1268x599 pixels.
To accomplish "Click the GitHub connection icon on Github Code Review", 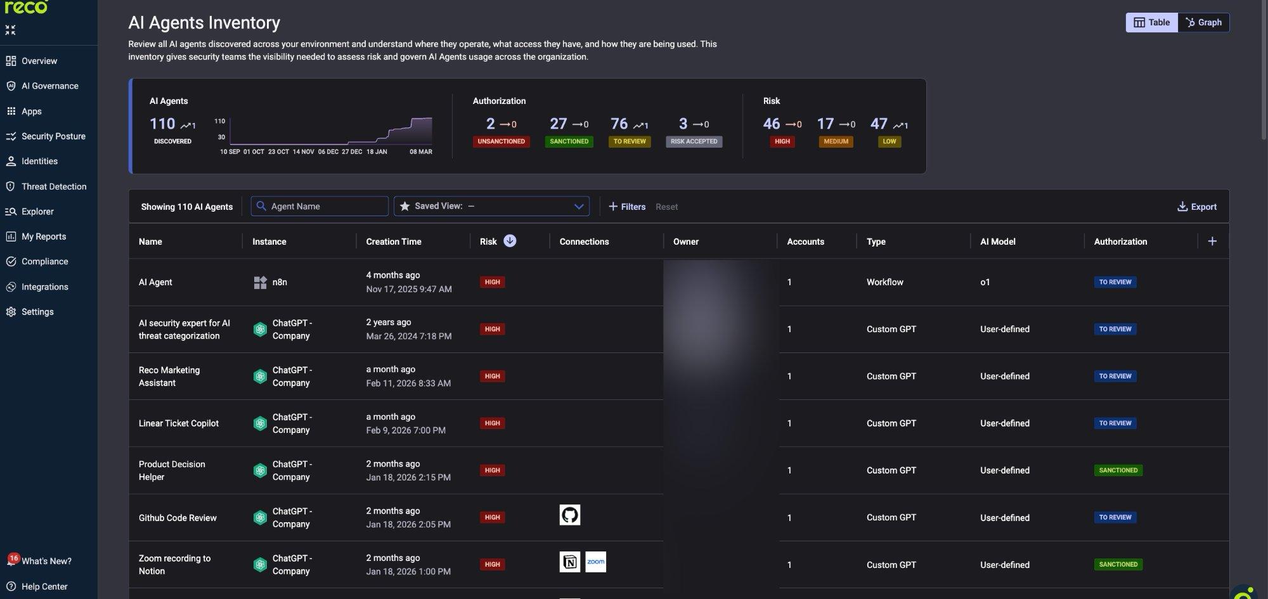I will pyautogui.click(x=570, y=515).
